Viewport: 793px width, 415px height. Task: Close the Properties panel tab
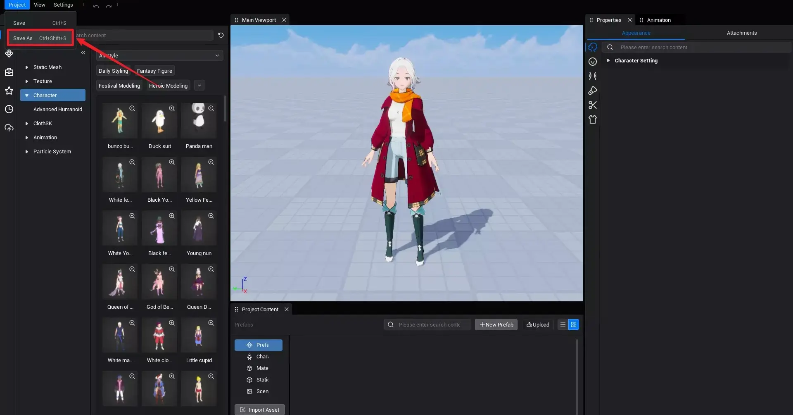coord(630,20)
